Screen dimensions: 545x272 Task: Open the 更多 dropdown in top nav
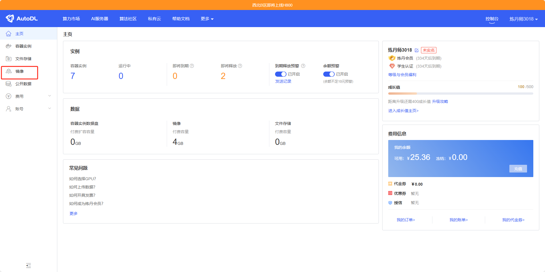pos(207,19)
